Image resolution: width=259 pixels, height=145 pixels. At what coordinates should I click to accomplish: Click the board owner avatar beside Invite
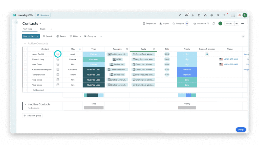pos(220,23)
